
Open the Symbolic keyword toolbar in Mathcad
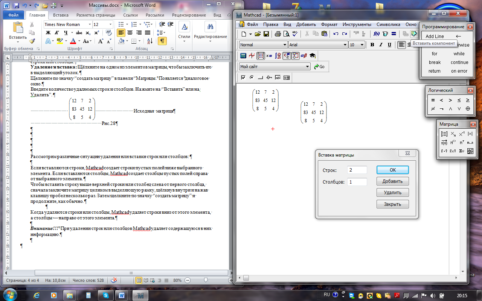[312, 56]
